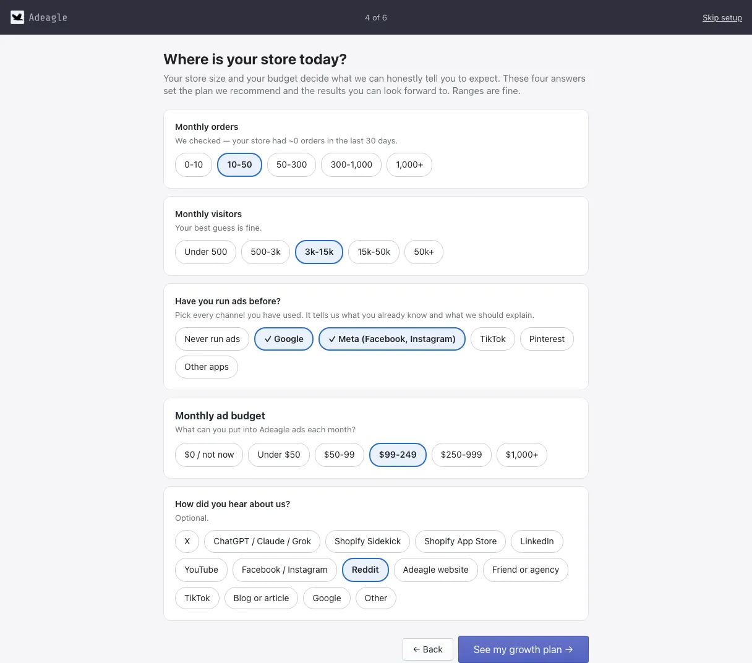Choose 3k-15k monthly visitors
752x663 pixels.
[319, 252]
